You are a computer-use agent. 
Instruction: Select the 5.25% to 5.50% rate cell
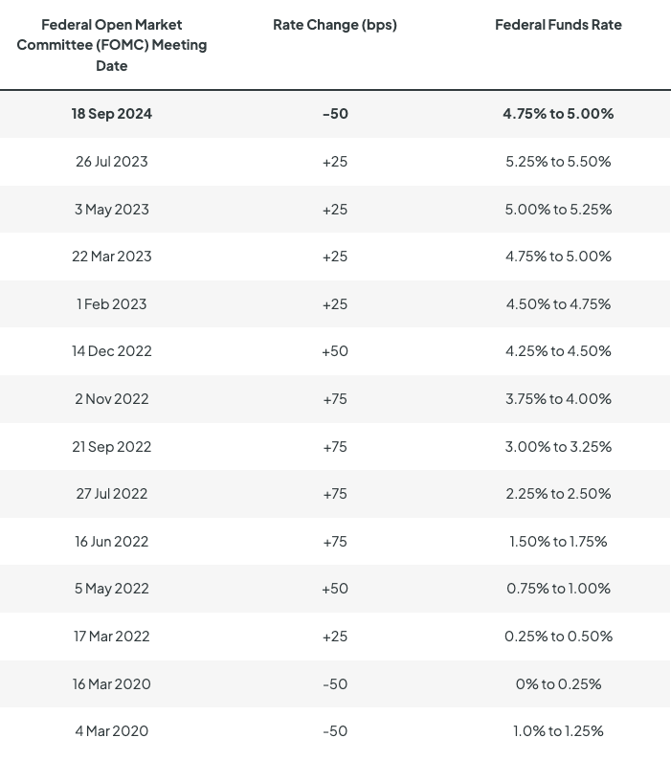click(x=558, y=162)
